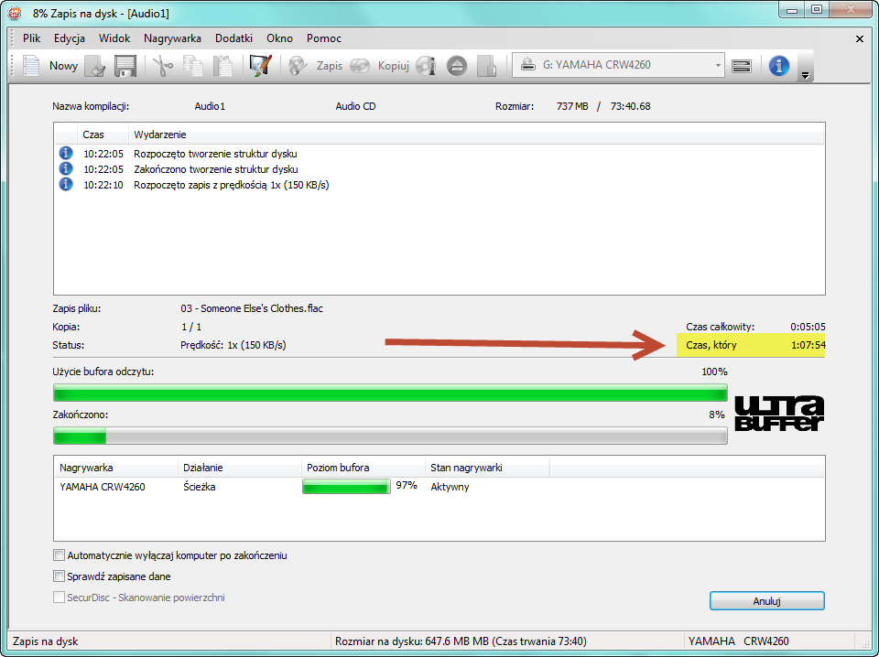
Task: Check the Sprawdź zapisane dane option
Action: point(59,576)
